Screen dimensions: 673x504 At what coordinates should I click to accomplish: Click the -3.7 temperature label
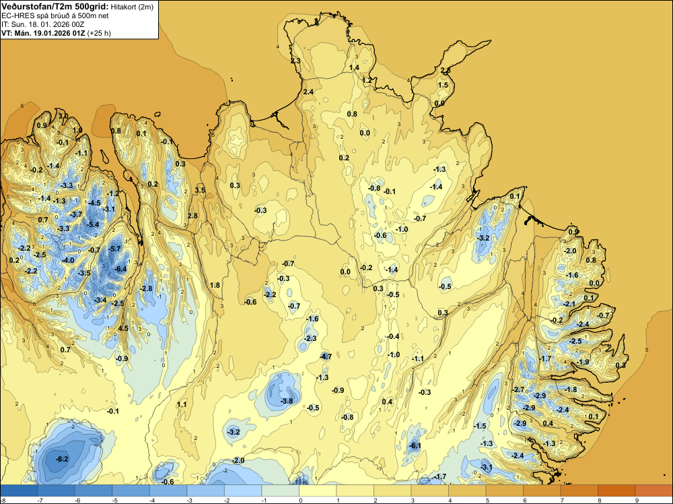[x=76, y=214]
